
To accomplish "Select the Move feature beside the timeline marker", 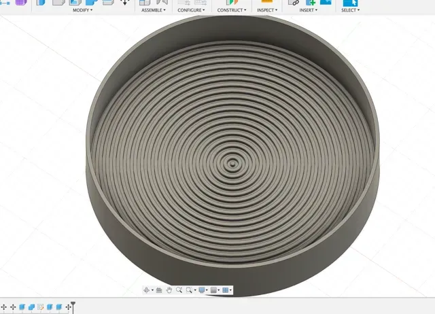I will click(68, 307).
